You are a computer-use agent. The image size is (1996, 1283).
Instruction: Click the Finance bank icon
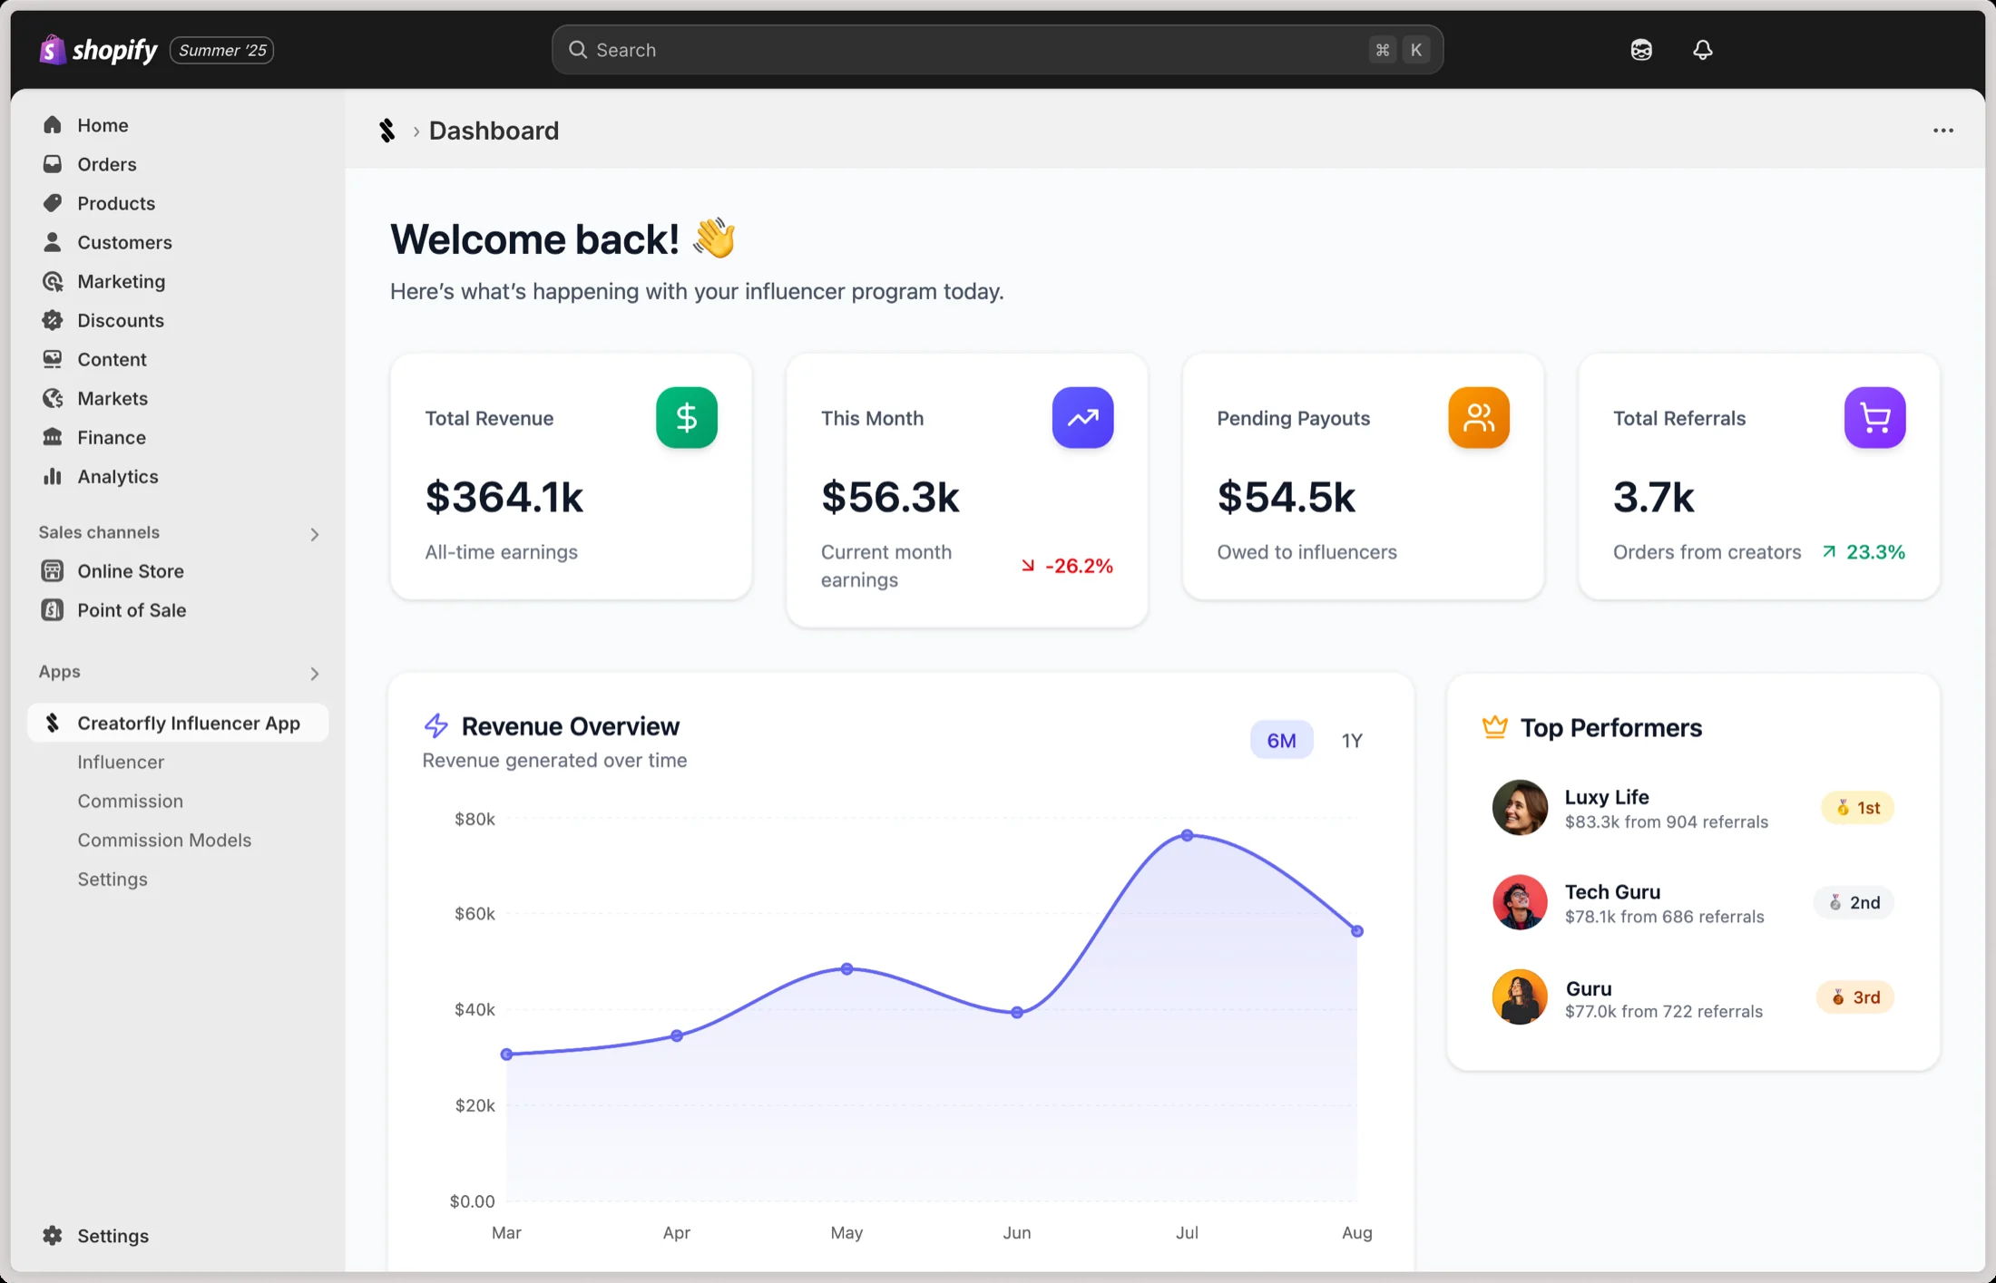[x=53, y=437]
